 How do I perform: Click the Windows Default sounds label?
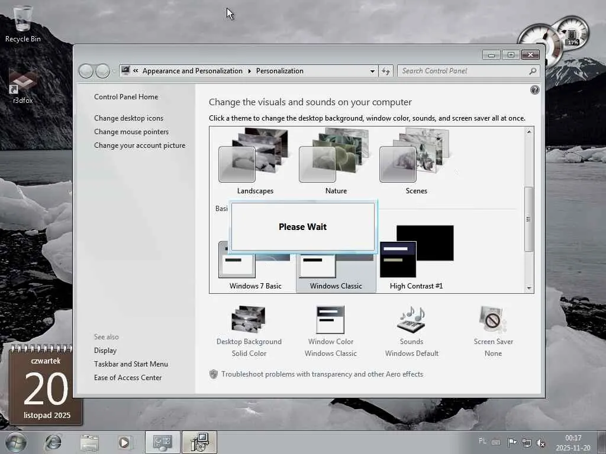412,354
